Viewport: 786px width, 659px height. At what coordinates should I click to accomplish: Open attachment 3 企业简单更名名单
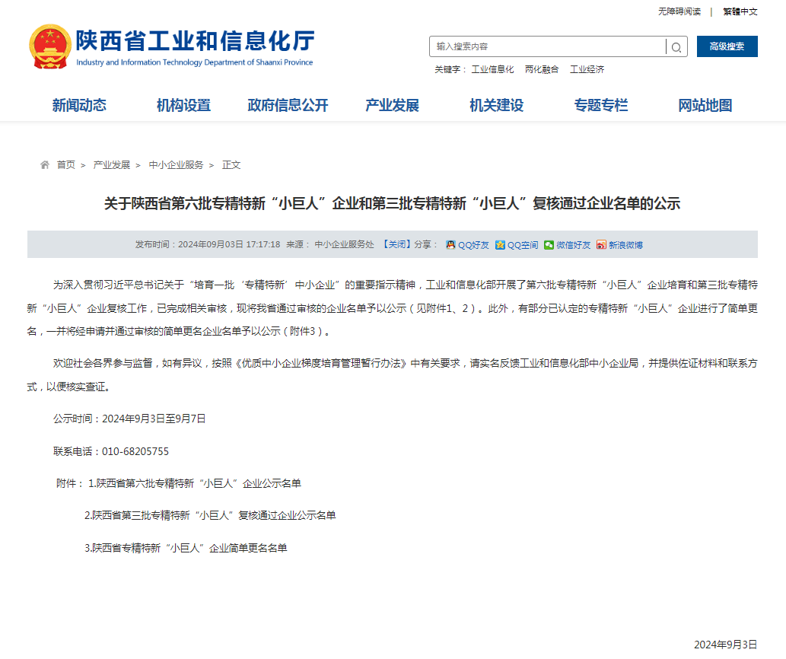pos(186,548)
